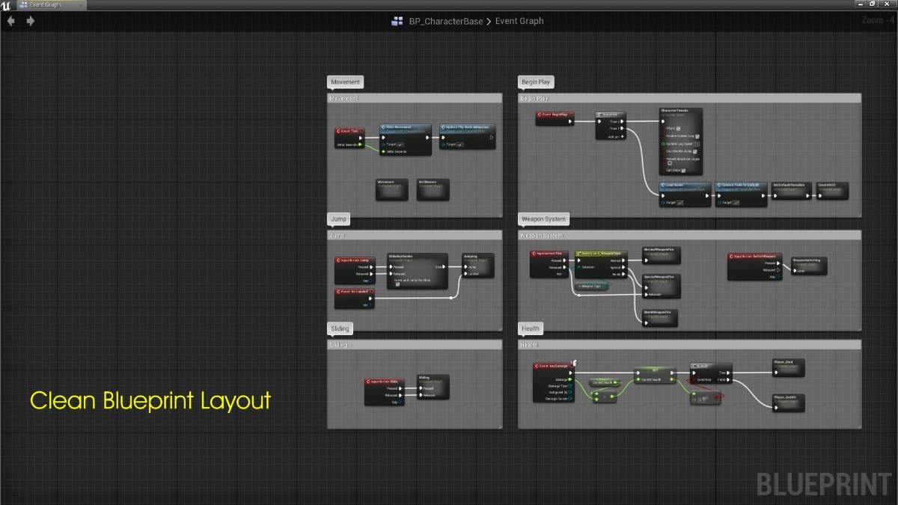Select the Update Flip Book Animation node
The width and height of the screenshot is (898, 505).
[467, 136]
